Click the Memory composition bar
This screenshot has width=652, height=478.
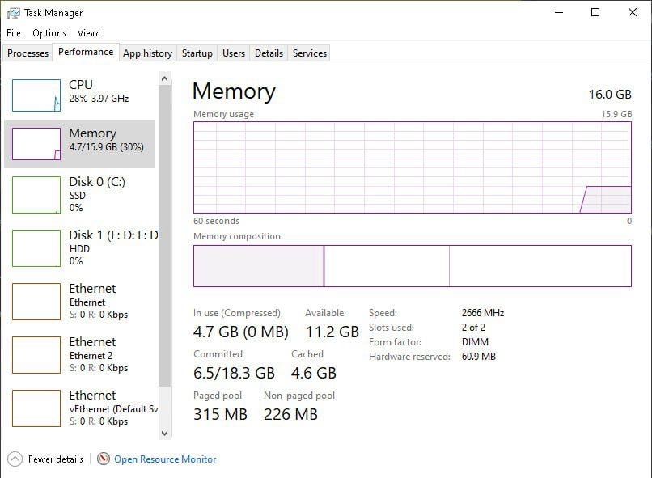tap(413, 266)
